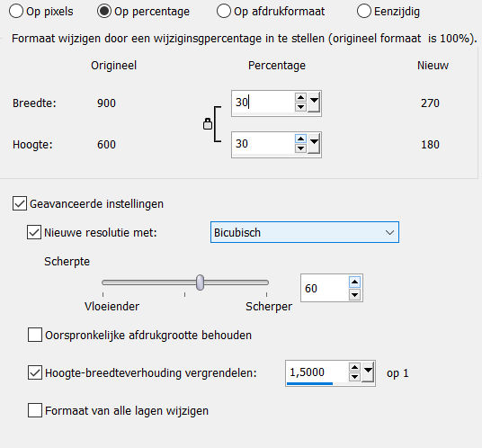This screenshot has height=448, width=482.
Task: Enable Formaat van alle lagen wijzigen
Action: point(35,410)
